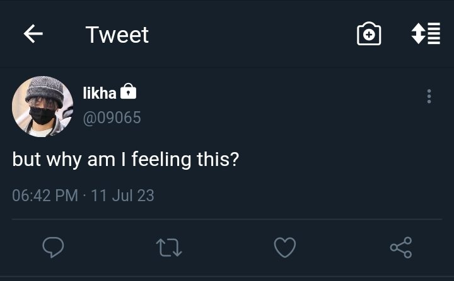The image size is (454, 281).
Task: Click the tweet text "but why am I feeling this?"
Action: pos(125,159)
